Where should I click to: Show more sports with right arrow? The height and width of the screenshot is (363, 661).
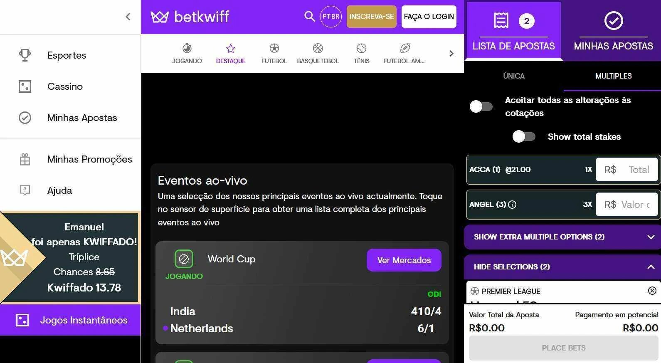point(451,53)
